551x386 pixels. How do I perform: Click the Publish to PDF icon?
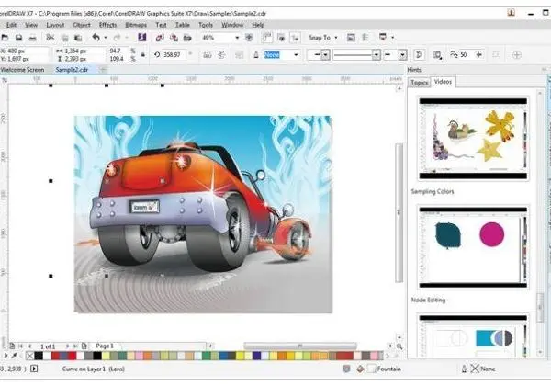pyautogui.click(x=187, y=38)
